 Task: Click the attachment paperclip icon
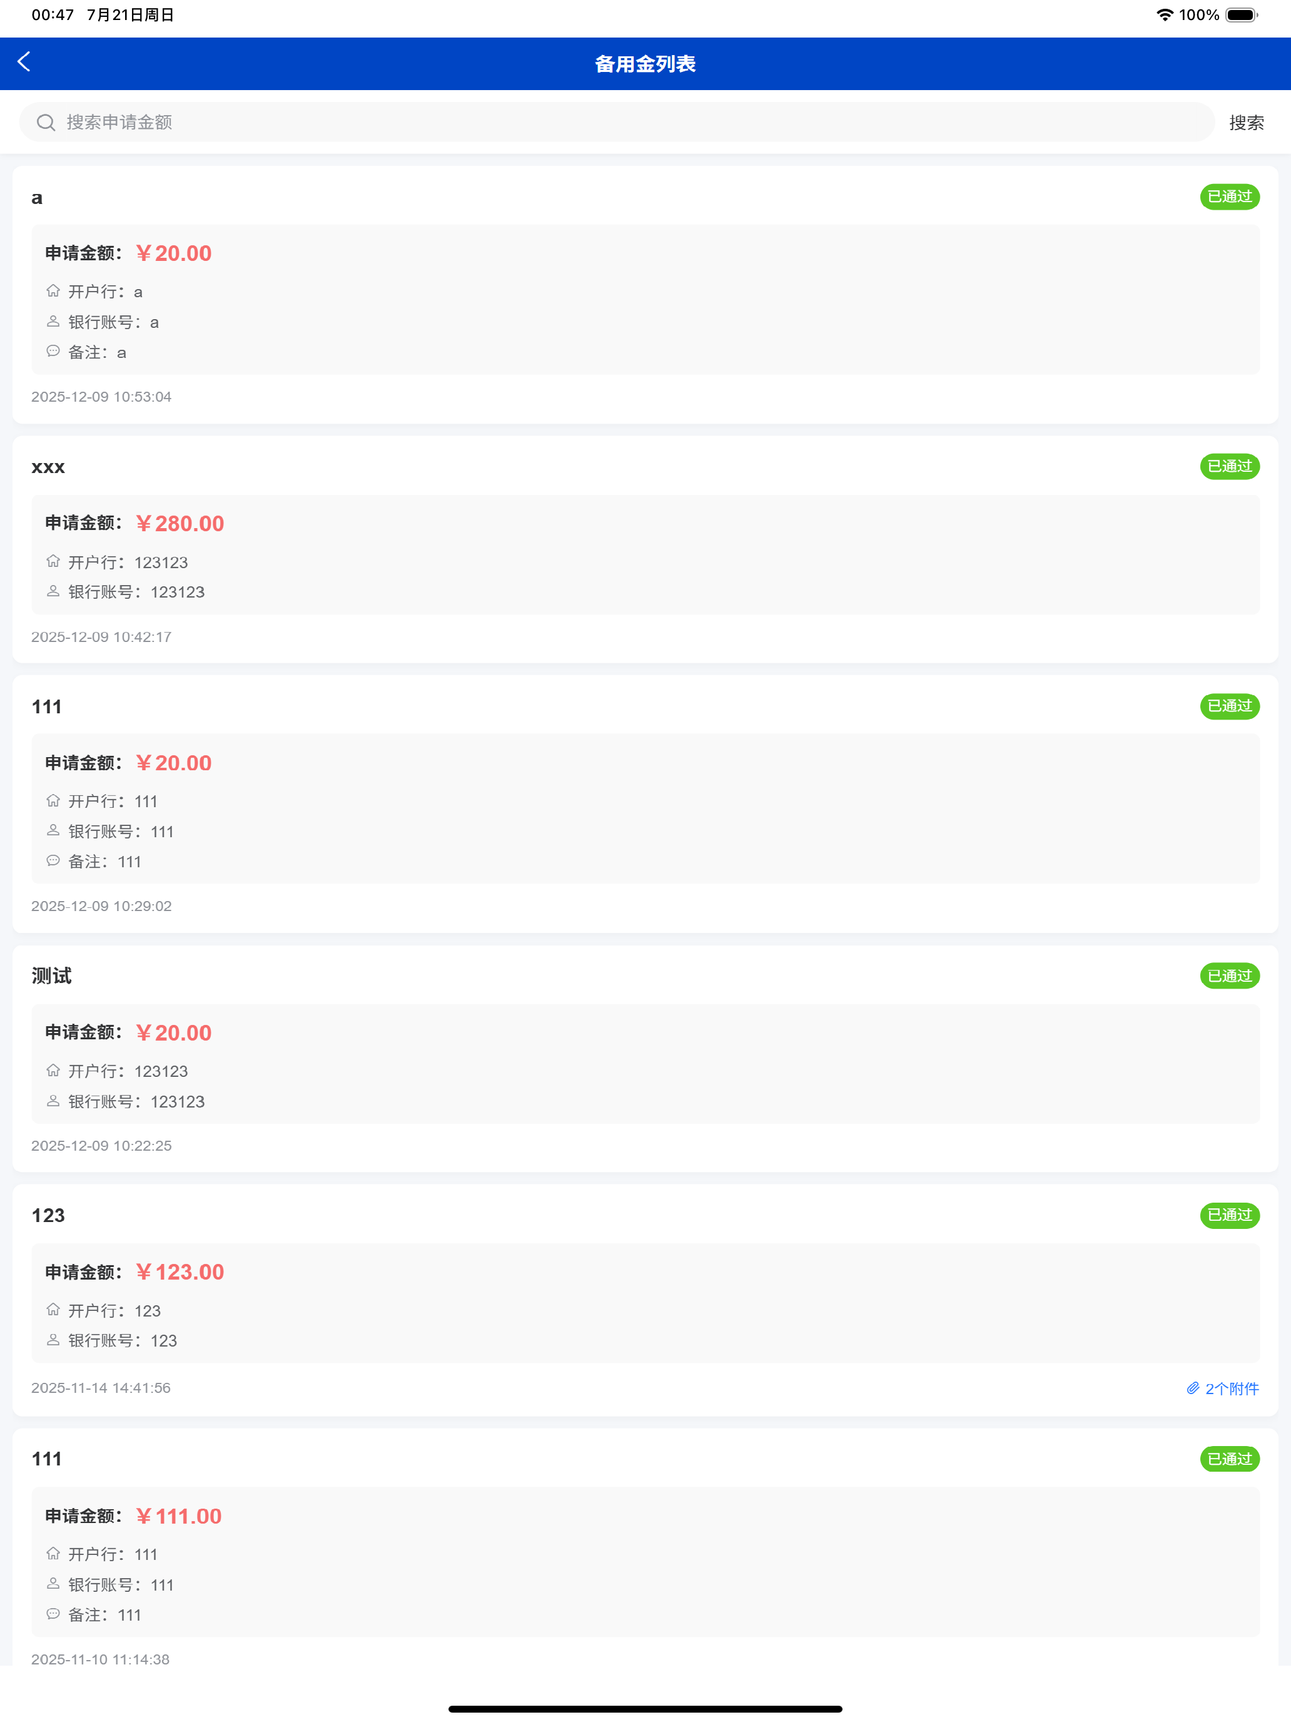(x=1192, y=1388)
